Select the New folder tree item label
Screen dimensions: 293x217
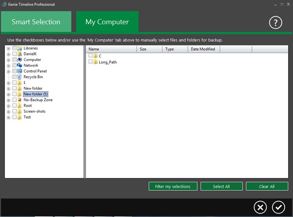(x=33, y=88)
